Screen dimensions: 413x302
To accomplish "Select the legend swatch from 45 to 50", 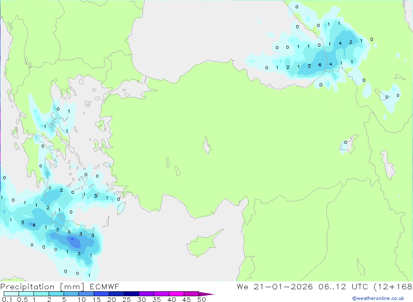I will coord(191,294).
